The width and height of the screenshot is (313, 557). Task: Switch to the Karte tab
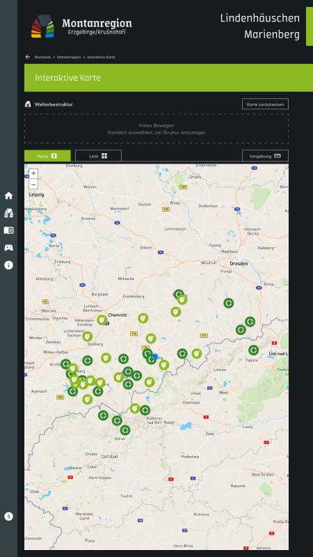[x=47, y=156]
